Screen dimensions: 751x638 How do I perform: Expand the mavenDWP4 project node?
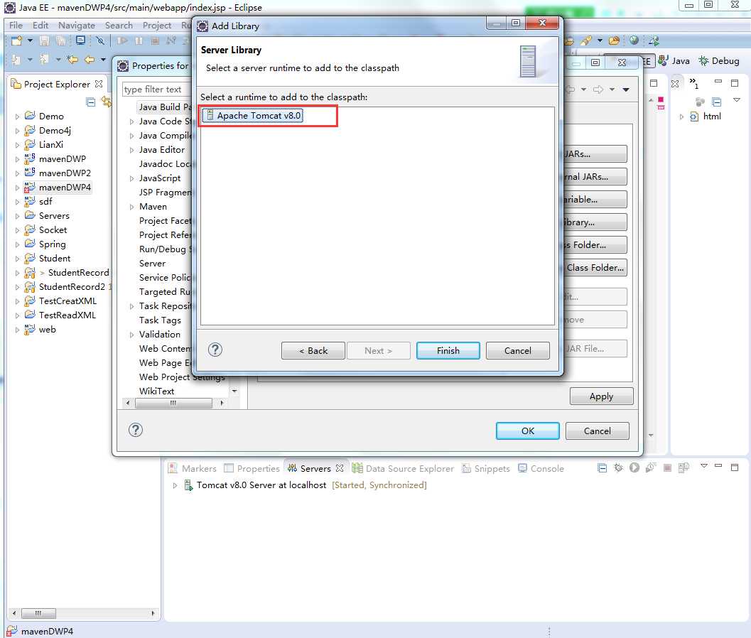point(17,188)
